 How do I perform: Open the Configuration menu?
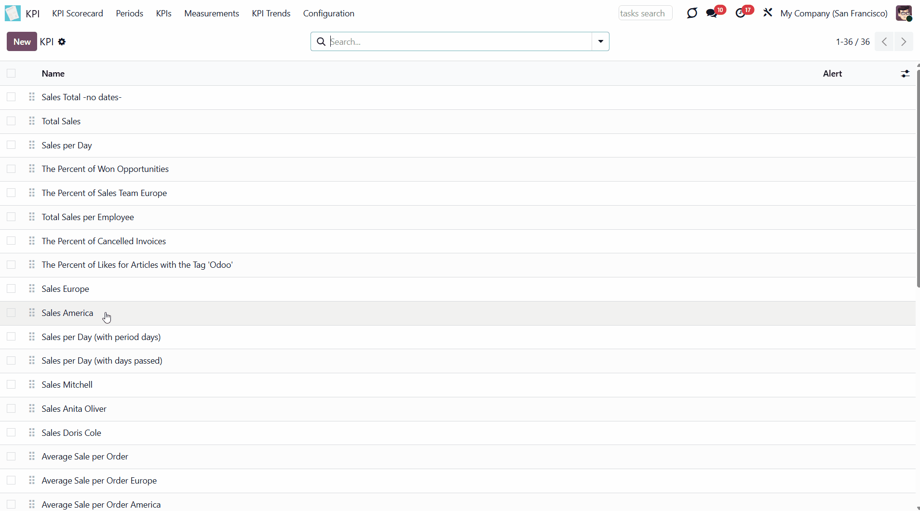[328, 13]
